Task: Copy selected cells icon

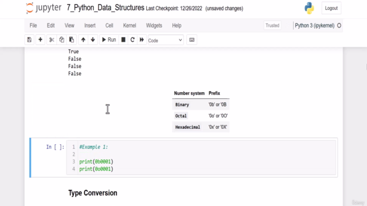Action: pos(61,39)
